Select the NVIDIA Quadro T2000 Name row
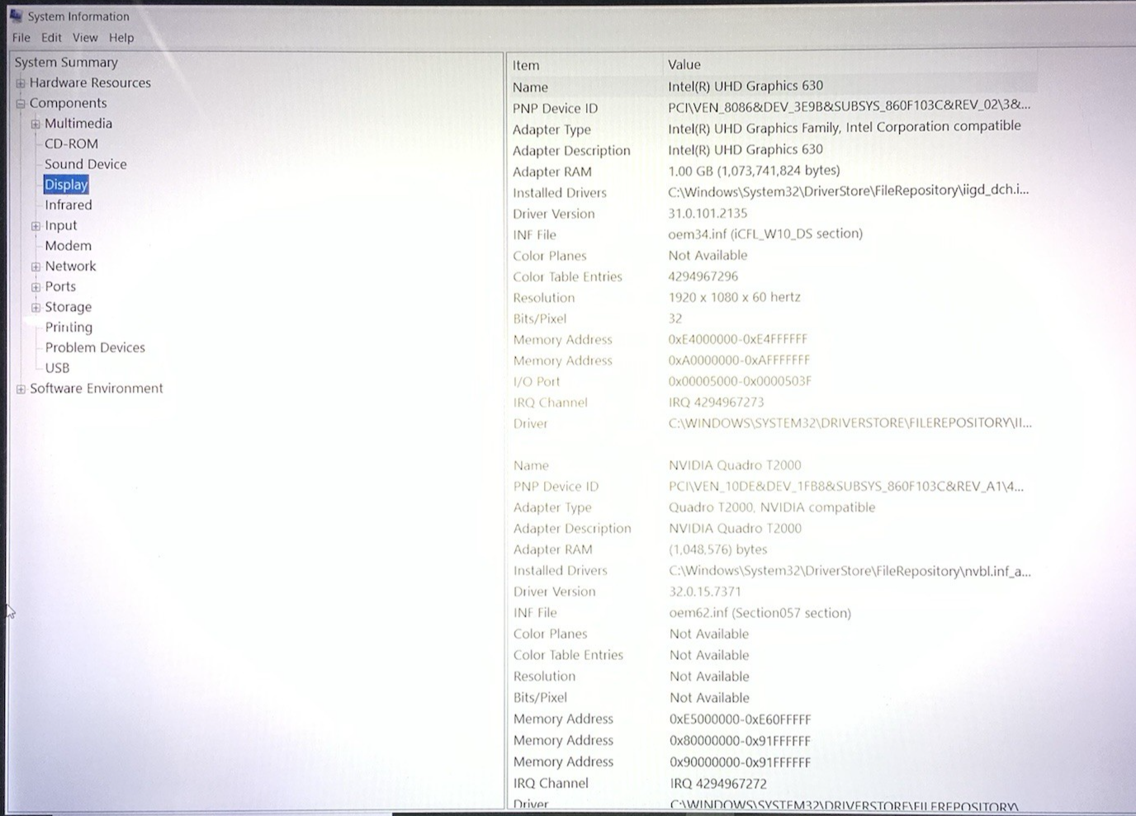This screenshot has height=816, width=1136. click(x=531, y=465)
